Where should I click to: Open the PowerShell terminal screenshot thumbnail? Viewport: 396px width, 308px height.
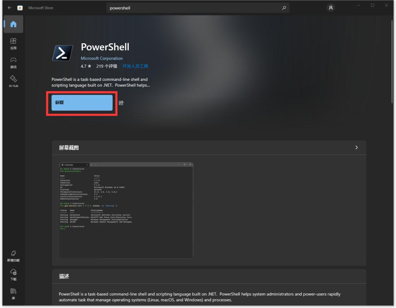coord(126,210)
